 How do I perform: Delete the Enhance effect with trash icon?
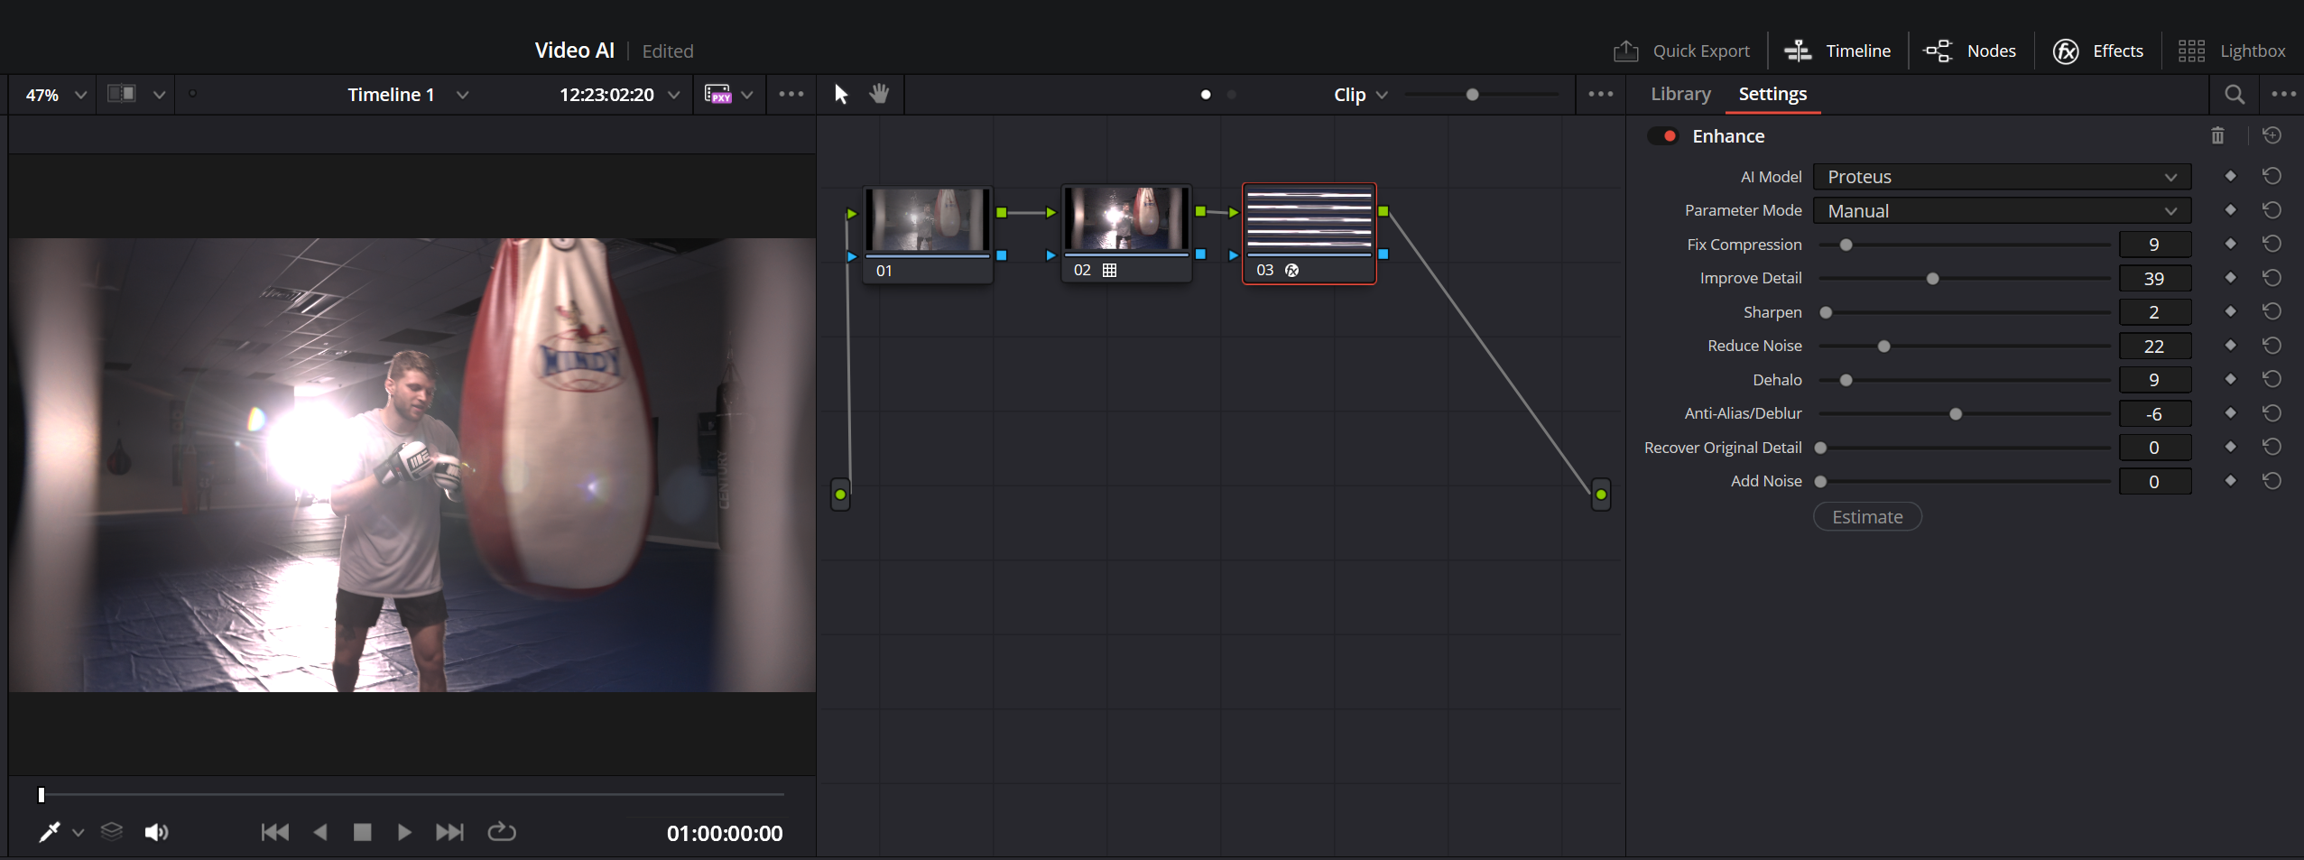point(2217,135)
